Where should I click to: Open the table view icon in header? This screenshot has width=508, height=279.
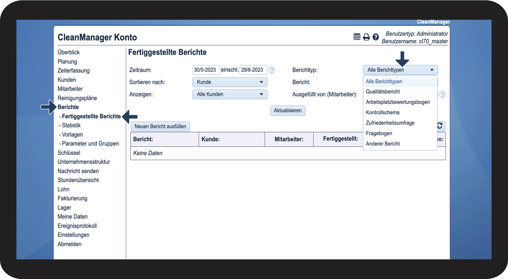tap(357, 37)
